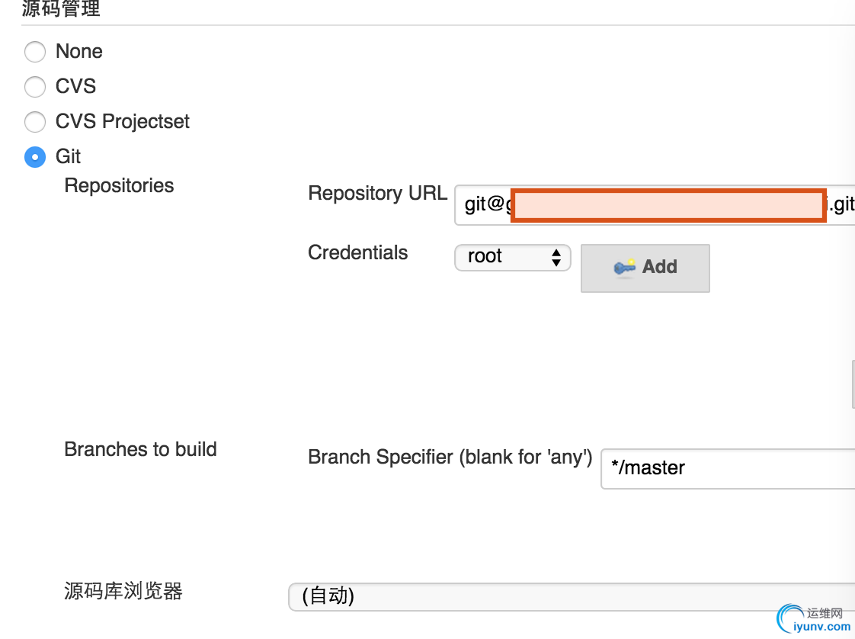The width and height of the screenshot is (855, 639).
Task: Choose the CVS radio button circle
Action: click(x=35, y=87)
